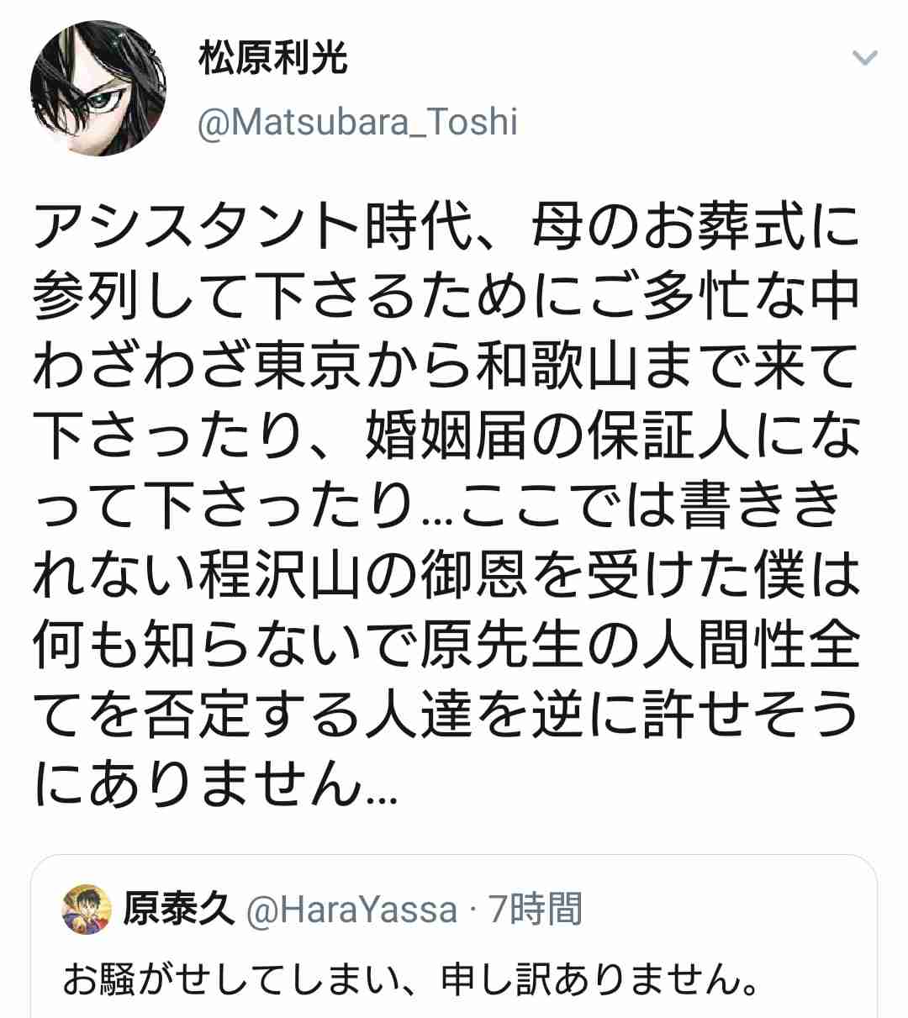Click the 7時間 timestamp
The height and width of the screenshot is (1018, 908).
[535, 909]
